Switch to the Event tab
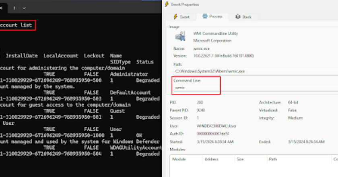The image size is (338, 177). pyautogui.click(x=181, y=17)
